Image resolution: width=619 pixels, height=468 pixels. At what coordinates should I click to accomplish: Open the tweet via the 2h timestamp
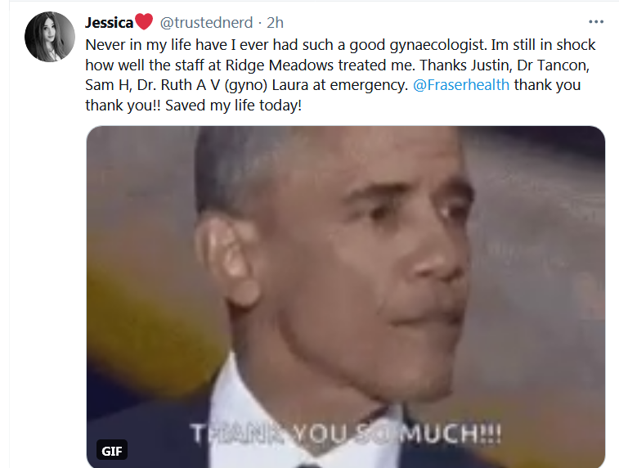click(275, 23)
